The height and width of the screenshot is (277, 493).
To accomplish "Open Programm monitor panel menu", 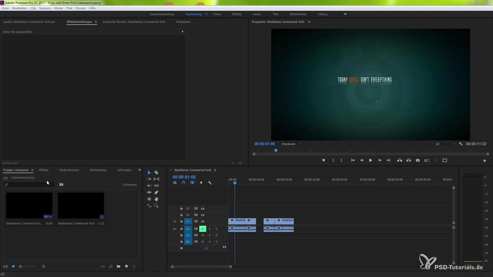I will (x=309, y=22).
